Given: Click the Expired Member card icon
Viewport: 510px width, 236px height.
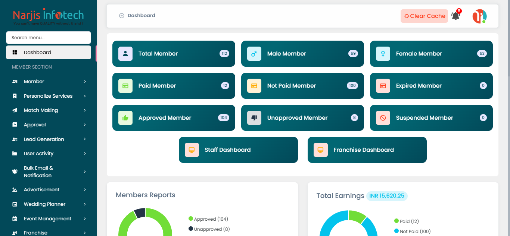Looking at the screenshot, I should coord(383,86).
